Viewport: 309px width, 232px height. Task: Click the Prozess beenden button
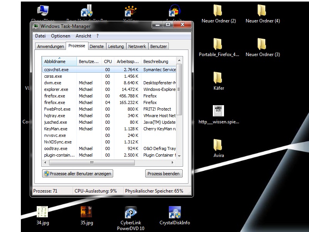point(164,174)
